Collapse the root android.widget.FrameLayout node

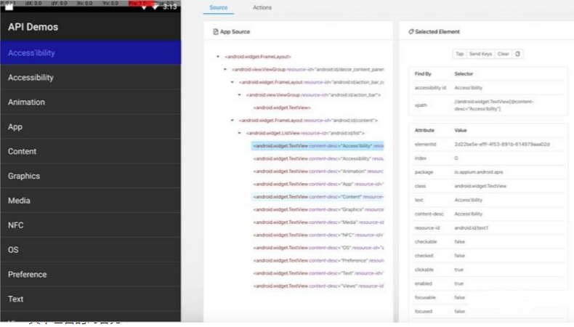tap(218, 57)
